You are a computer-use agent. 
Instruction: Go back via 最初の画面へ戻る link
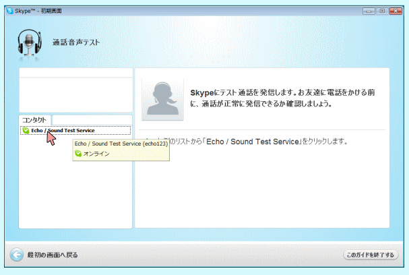coord(53,255)
